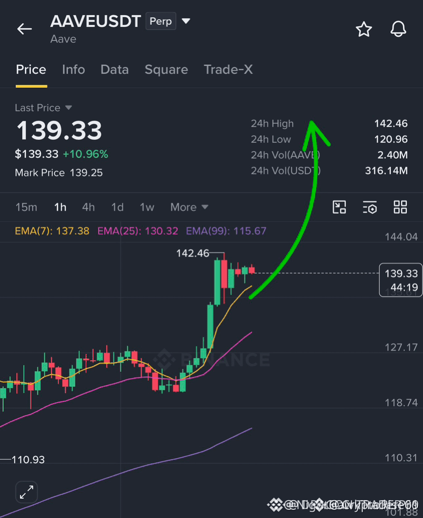Open the Data tab
423x518 pixels.
coord(114,69)
